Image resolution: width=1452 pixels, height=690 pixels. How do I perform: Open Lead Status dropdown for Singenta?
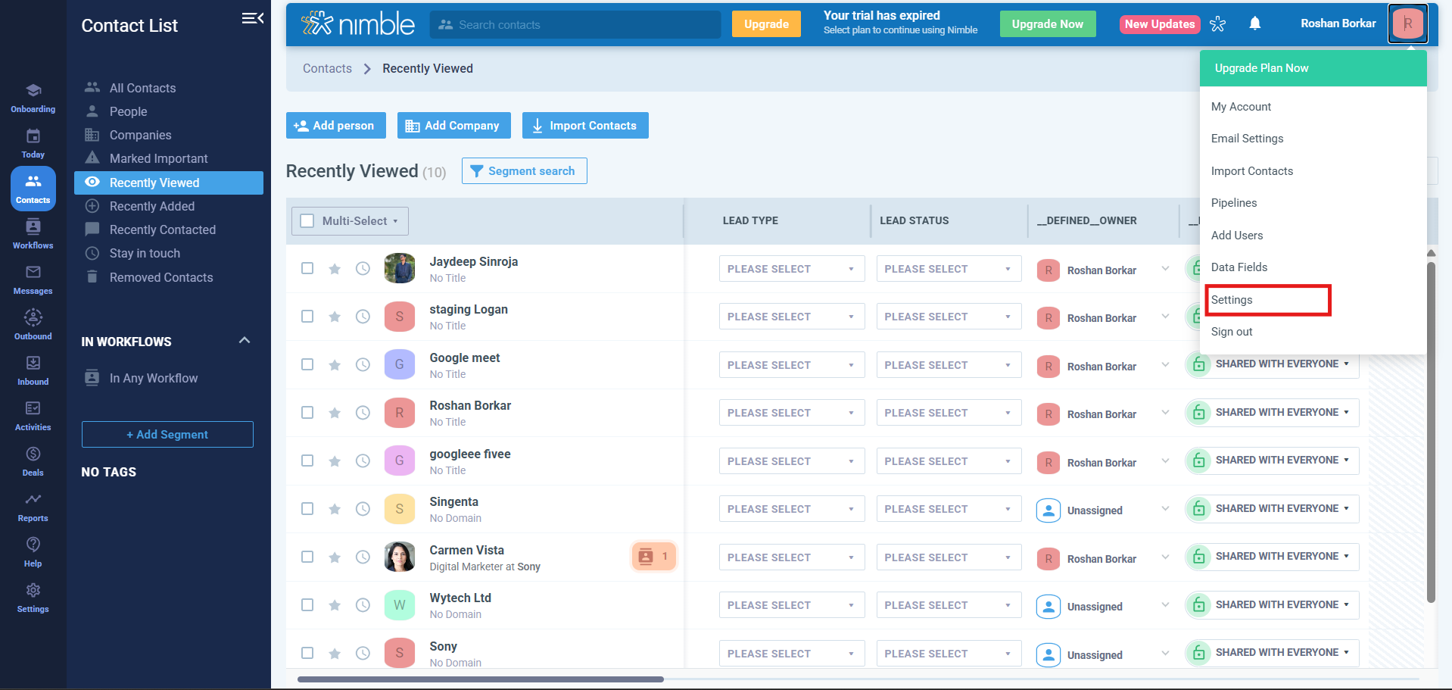point(949,509)
